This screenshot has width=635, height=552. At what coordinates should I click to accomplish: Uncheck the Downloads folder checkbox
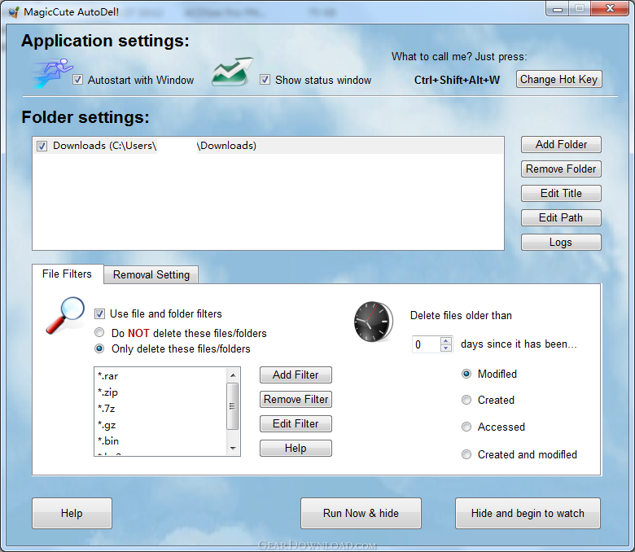click(42, 146)
